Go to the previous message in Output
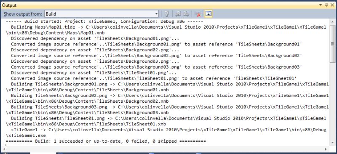The width and height of the screenshot is (337, 154). (178, 14)
